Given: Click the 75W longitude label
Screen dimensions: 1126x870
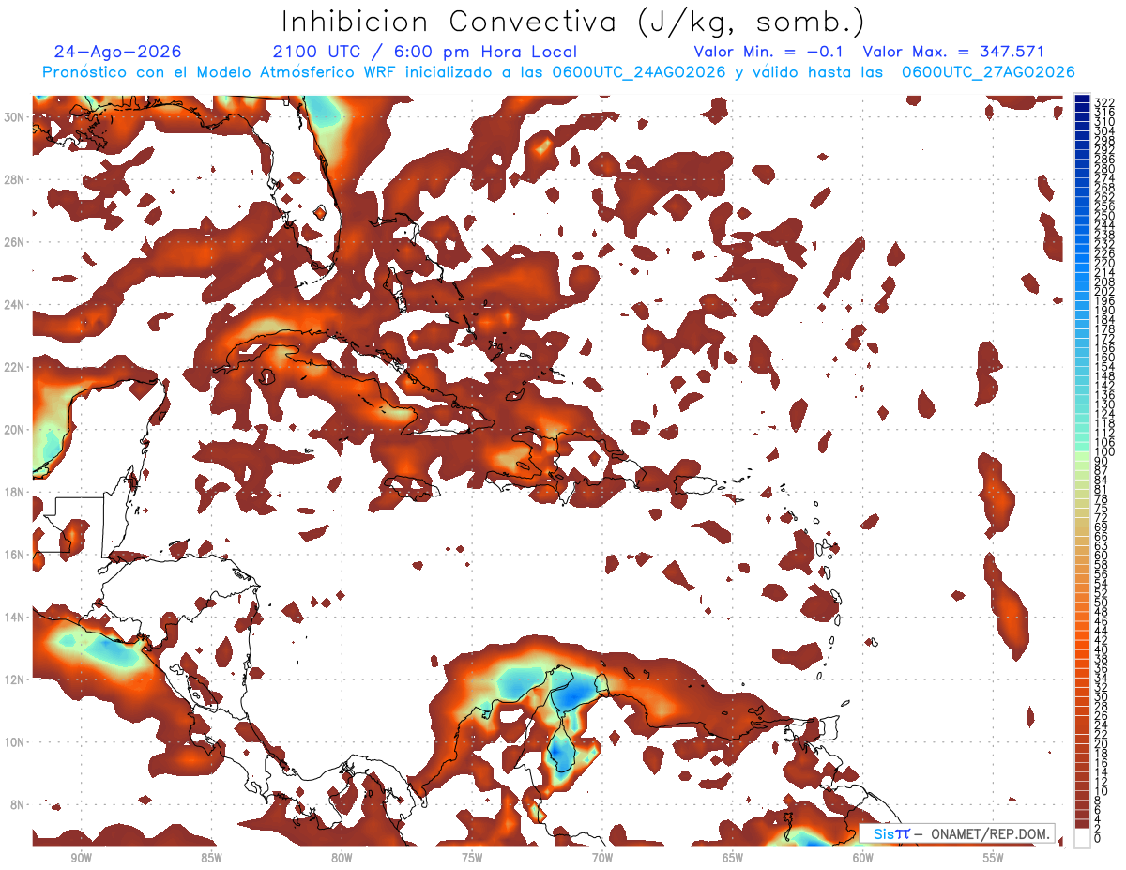Looking at the screenshot, I should pos(472,858).
